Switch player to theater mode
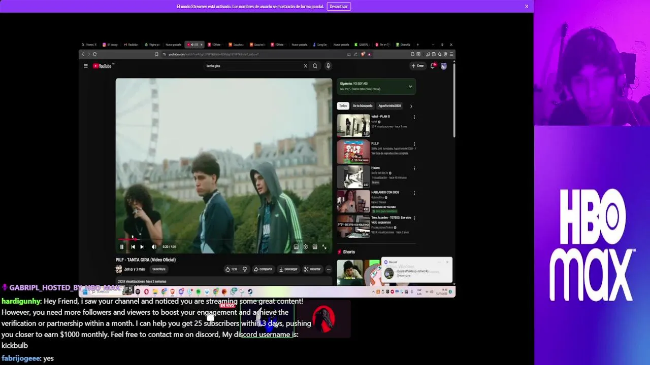 [x=315, y=247]
